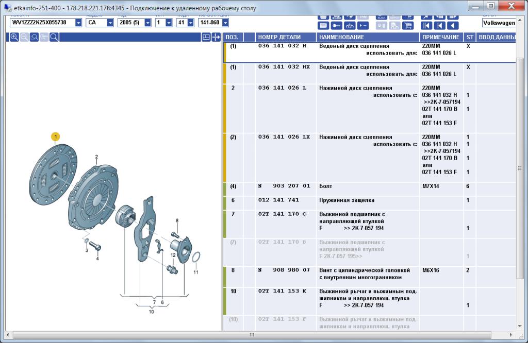
Task: Expand the model CA dropdown
Action: [x=110, y=23]
